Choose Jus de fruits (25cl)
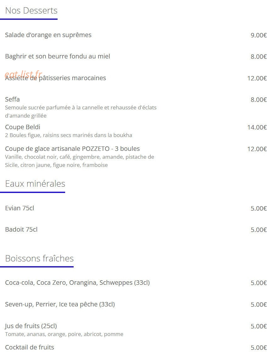This screenshot has height=363, width=274. point(31,326)
